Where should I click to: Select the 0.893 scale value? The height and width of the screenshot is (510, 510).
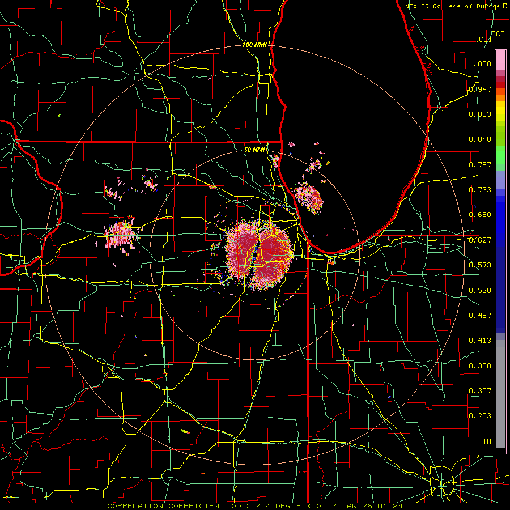click(x=480, y=114)
